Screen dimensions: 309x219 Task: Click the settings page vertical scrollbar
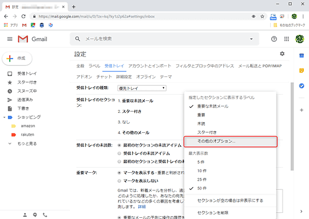292,126
